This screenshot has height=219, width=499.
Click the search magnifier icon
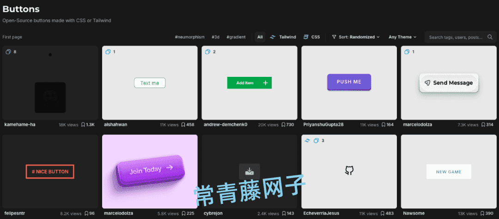click(490, 37)
